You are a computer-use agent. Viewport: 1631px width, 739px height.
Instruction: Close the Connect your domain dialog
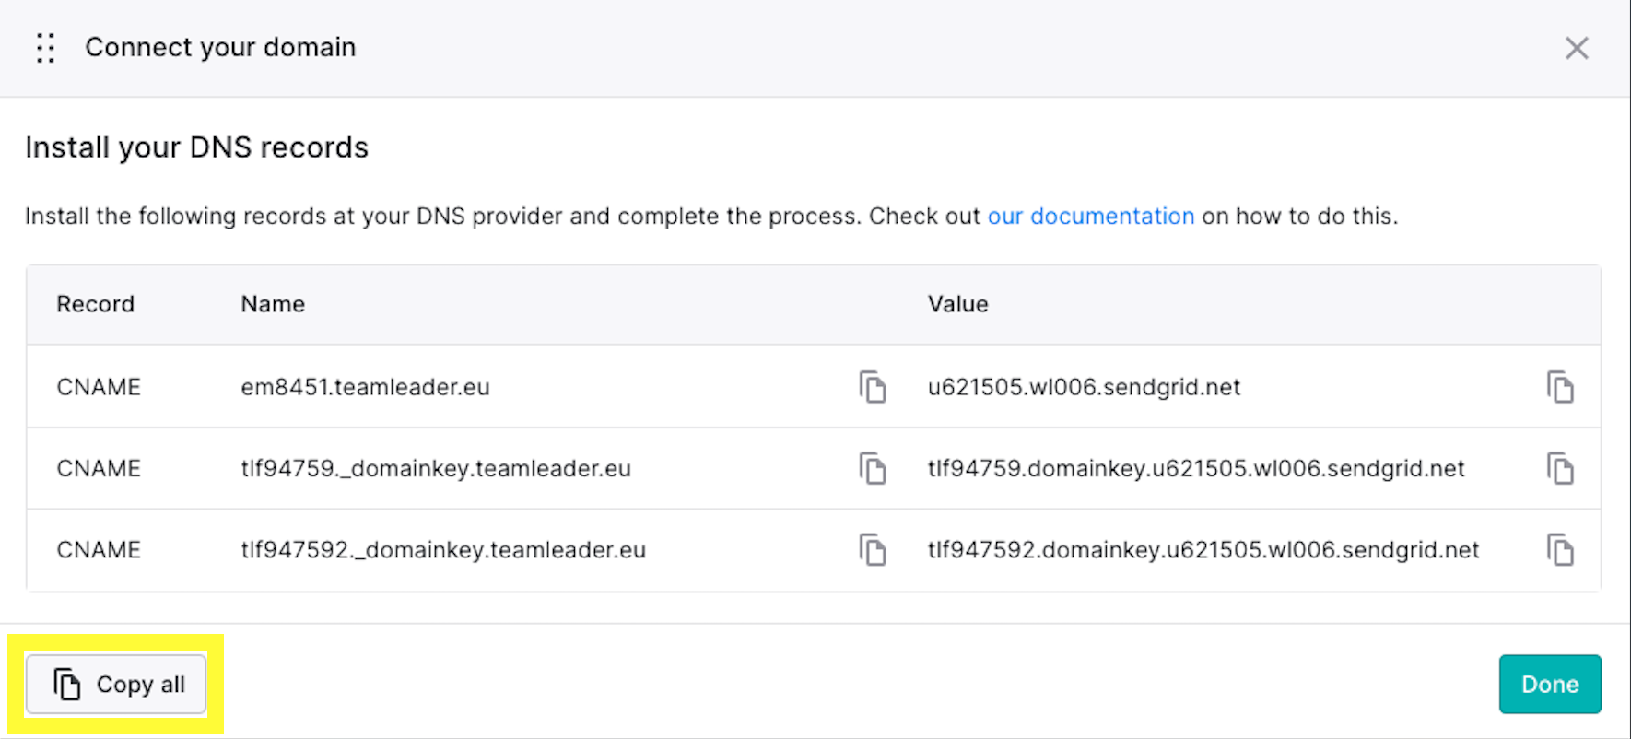point(1577,48)
